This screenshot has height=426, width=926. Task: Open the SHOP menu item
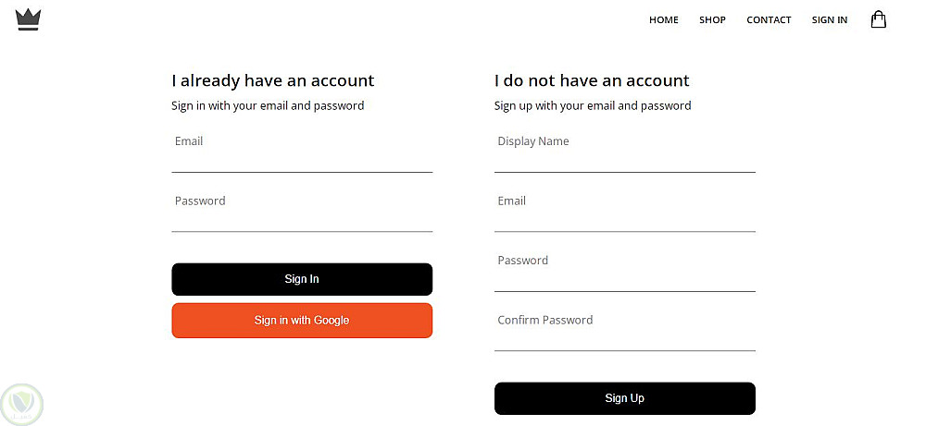[x=712, y=20]
